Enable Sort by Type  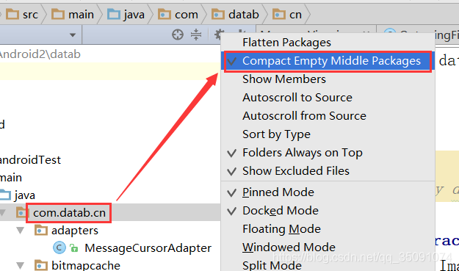328,134
